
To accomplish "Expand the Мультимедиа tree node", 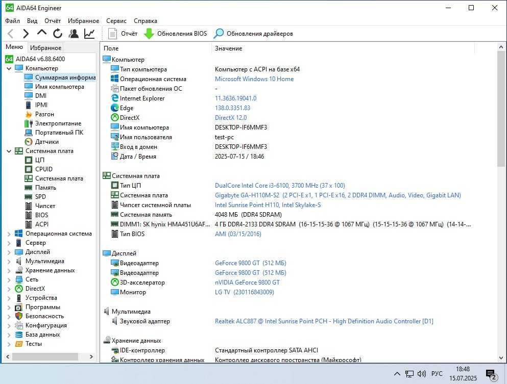I will [x=9, y=261].
